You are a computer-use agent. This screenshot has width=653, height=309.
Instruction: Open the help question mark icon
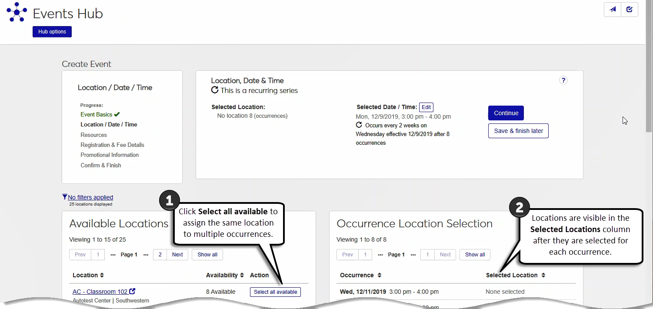click(x=563, y=80)
